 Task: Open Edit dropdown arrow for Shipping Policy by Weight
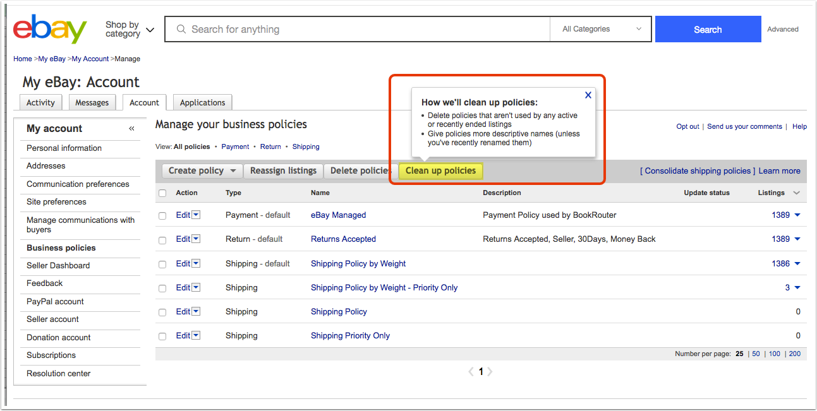coord(196,263)
